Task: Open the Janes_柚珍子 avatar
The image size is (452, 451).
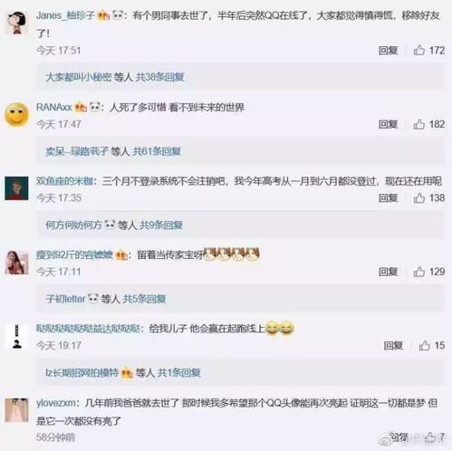Action: (16, 23)
